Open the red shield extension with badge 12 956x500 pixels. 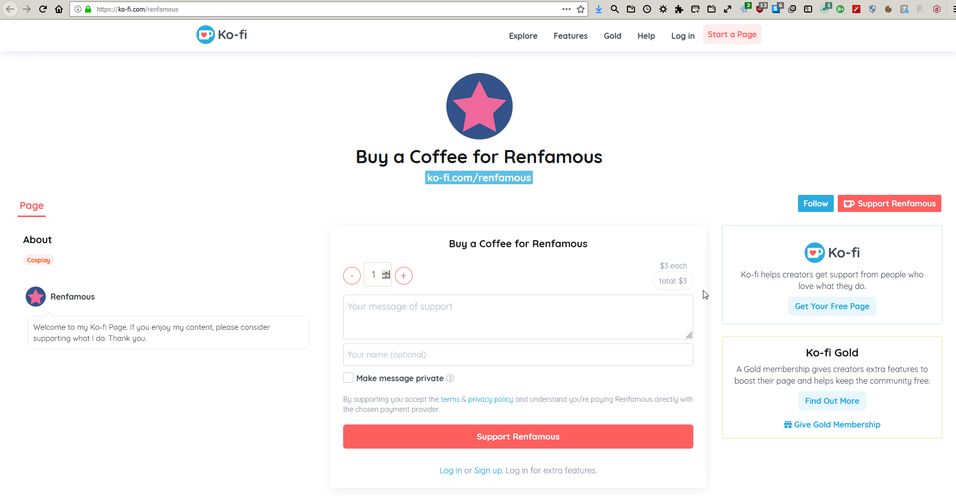point(760,9)
